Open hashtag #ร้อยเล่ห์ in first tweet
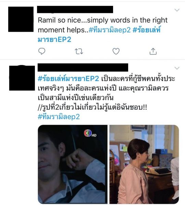Viewport: 185px width, 205px height. coord(147,30)
